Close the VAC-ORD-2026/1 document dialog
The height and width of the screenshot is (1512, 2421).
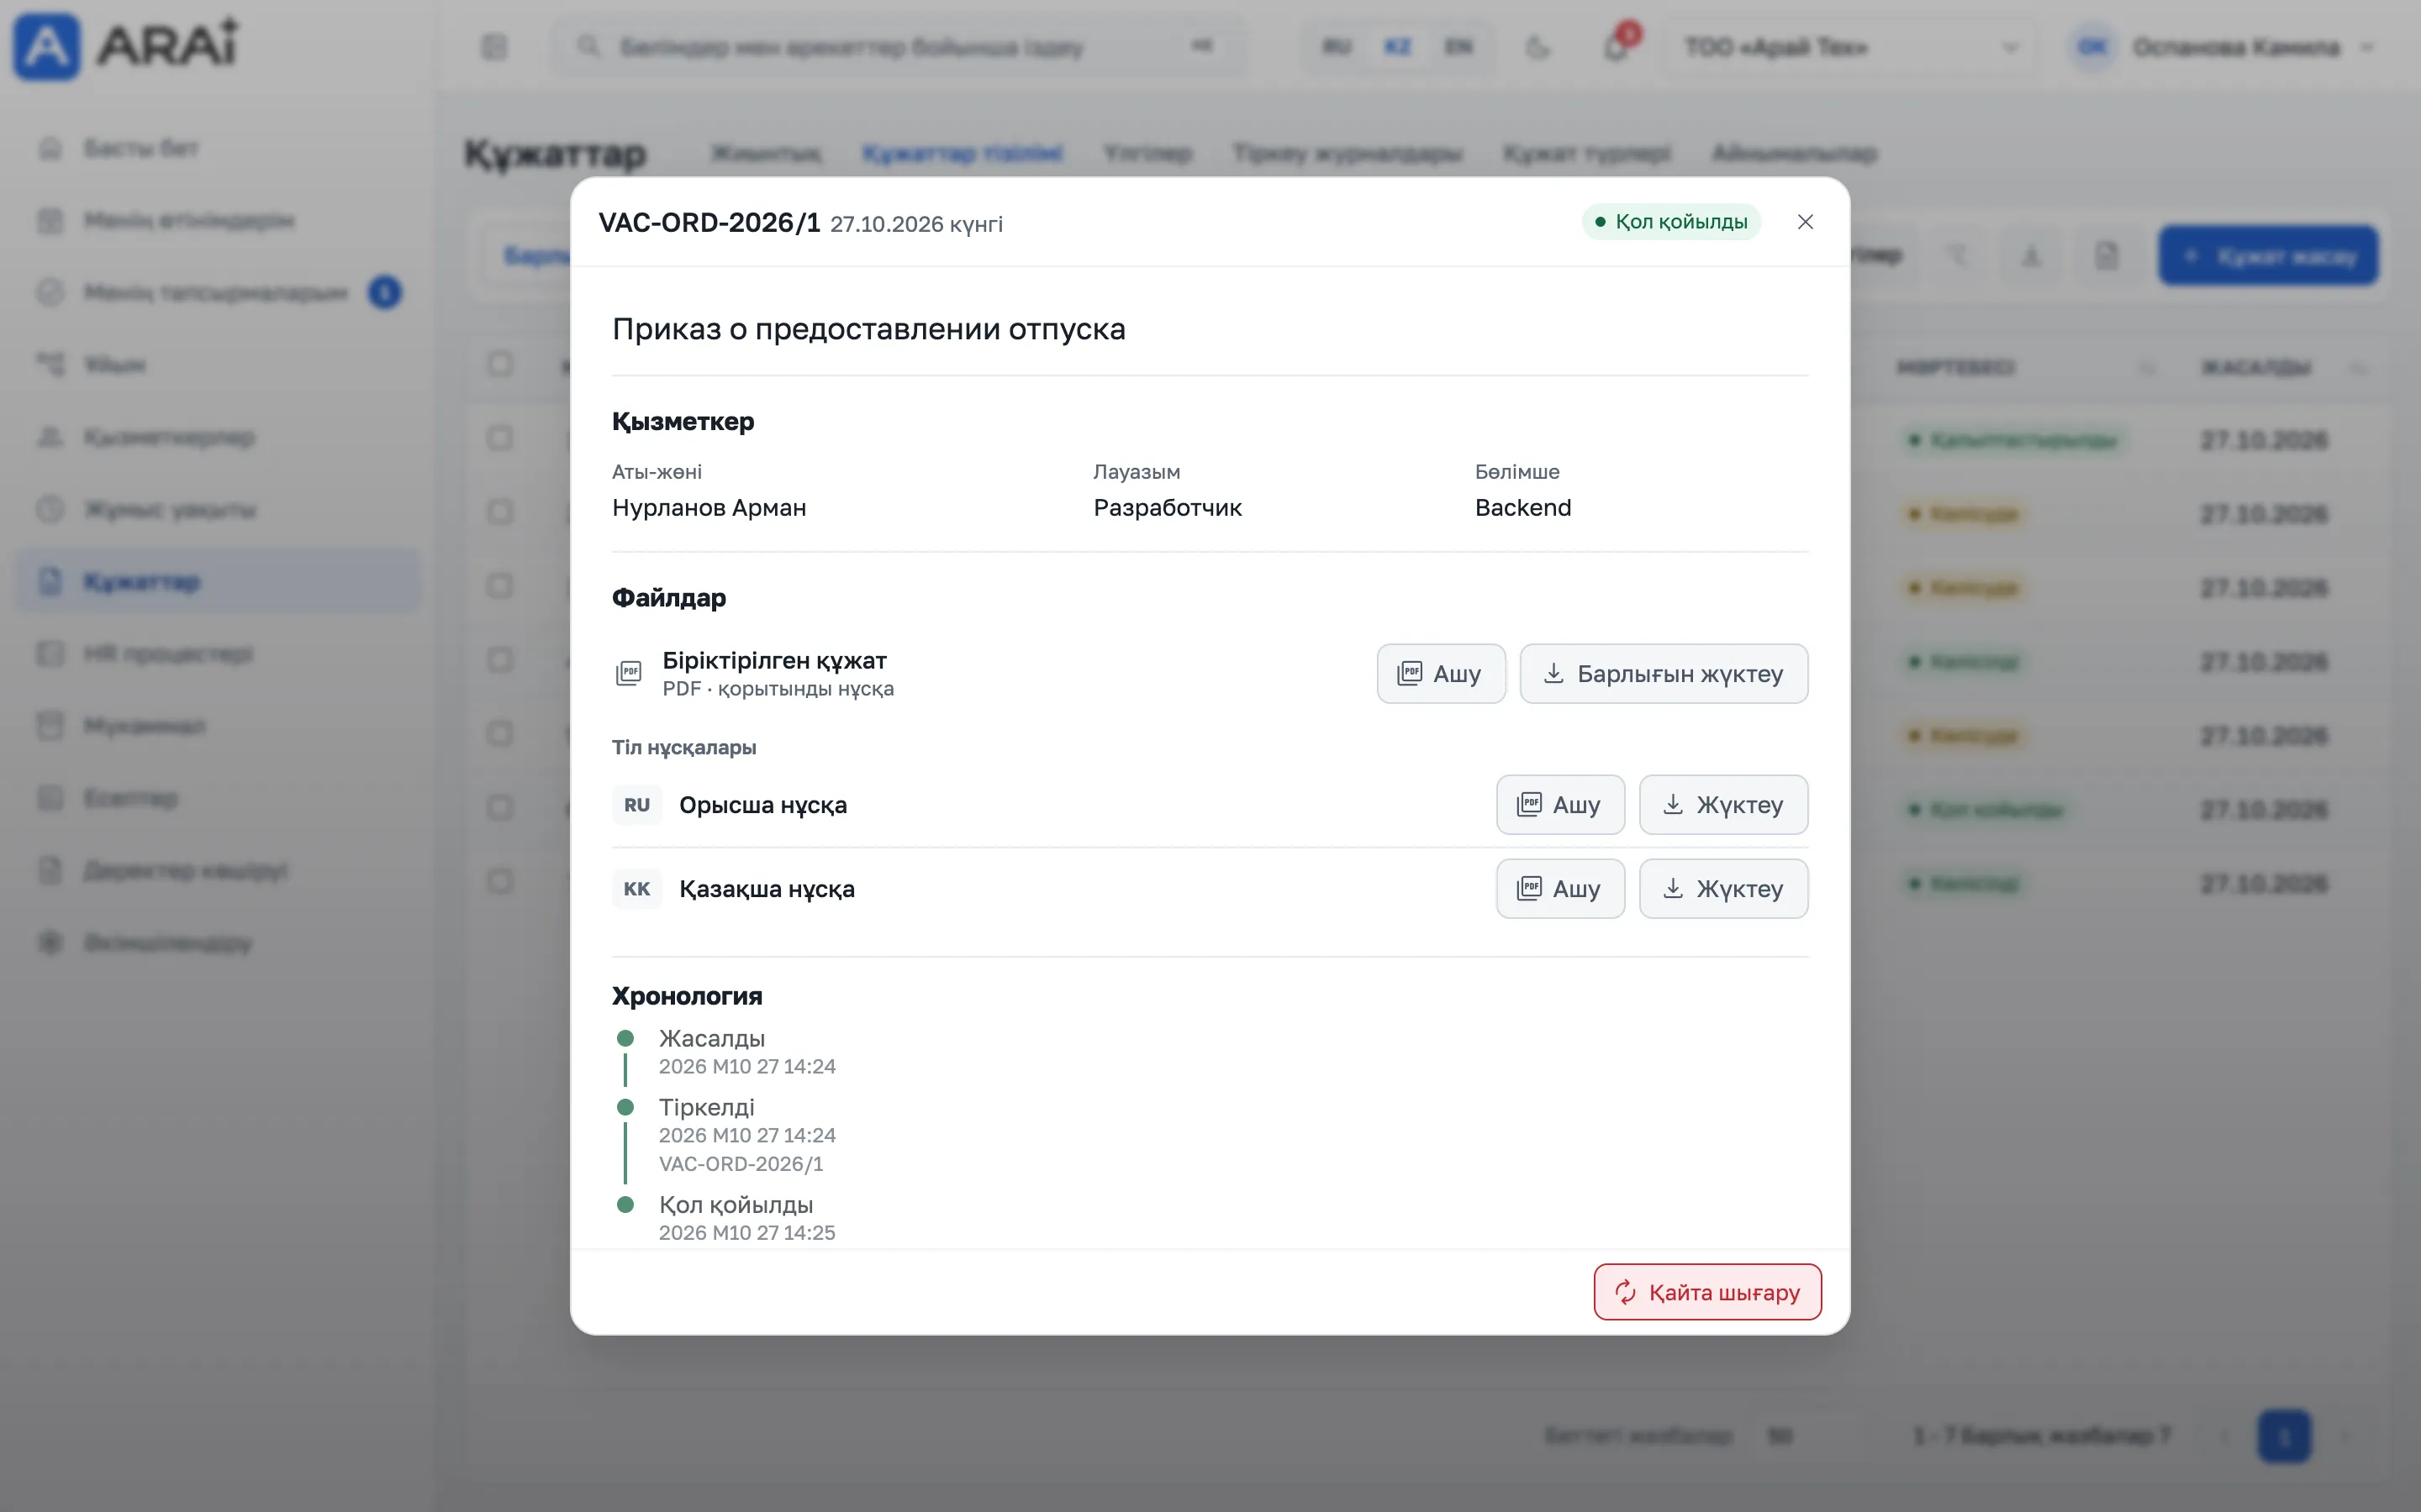pos(1805,222)
